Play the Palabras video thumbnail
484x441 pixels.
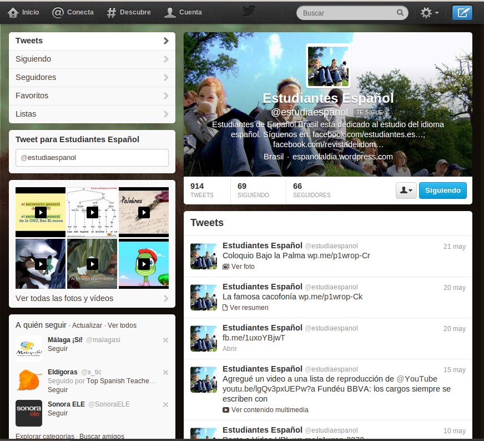(144, 212)
